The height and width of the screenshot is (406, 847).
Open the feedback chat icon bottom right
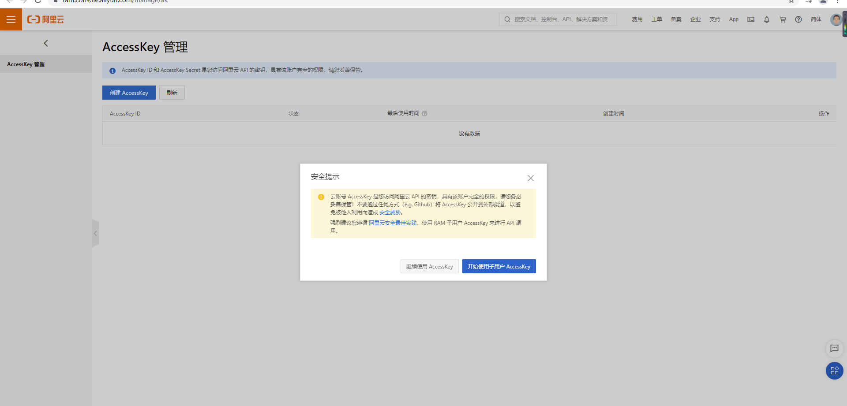(x=834, y=348)
